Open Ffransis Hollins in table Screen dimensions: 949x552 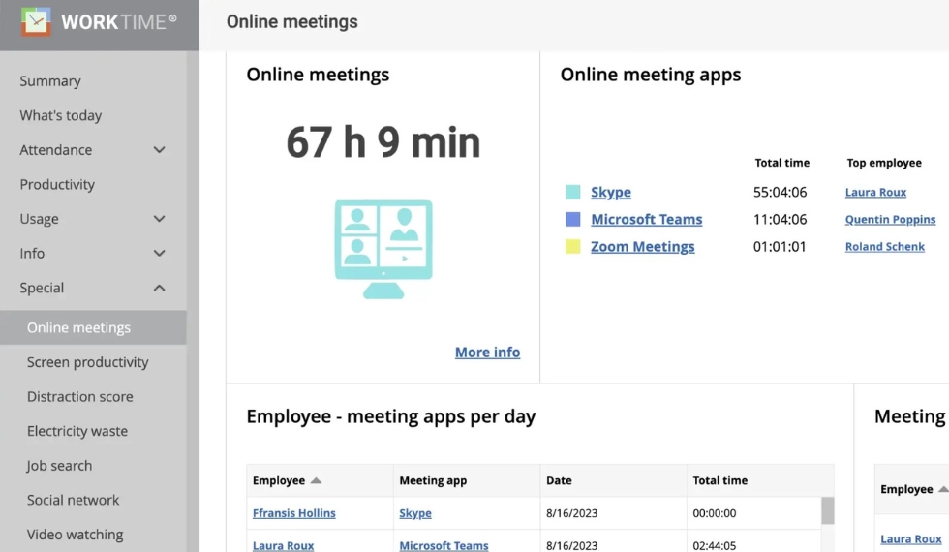click(x=294, y=513)
